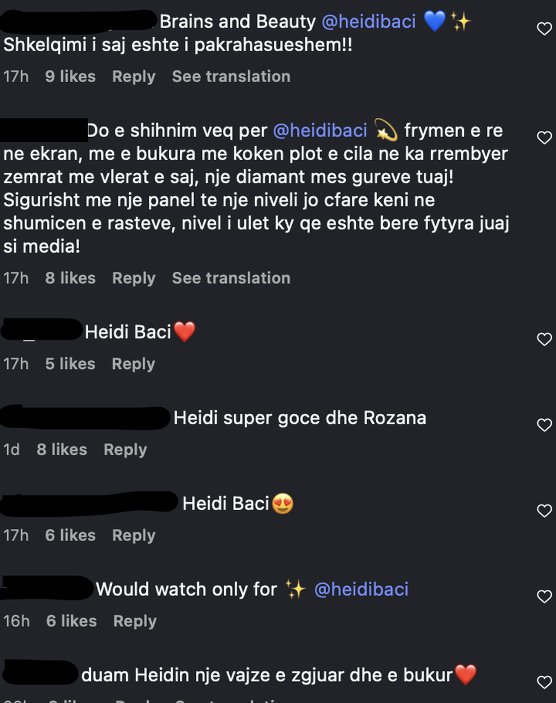Reply to the 'Heidi super goce dhe Rozana' comment

tap(125, 450)
